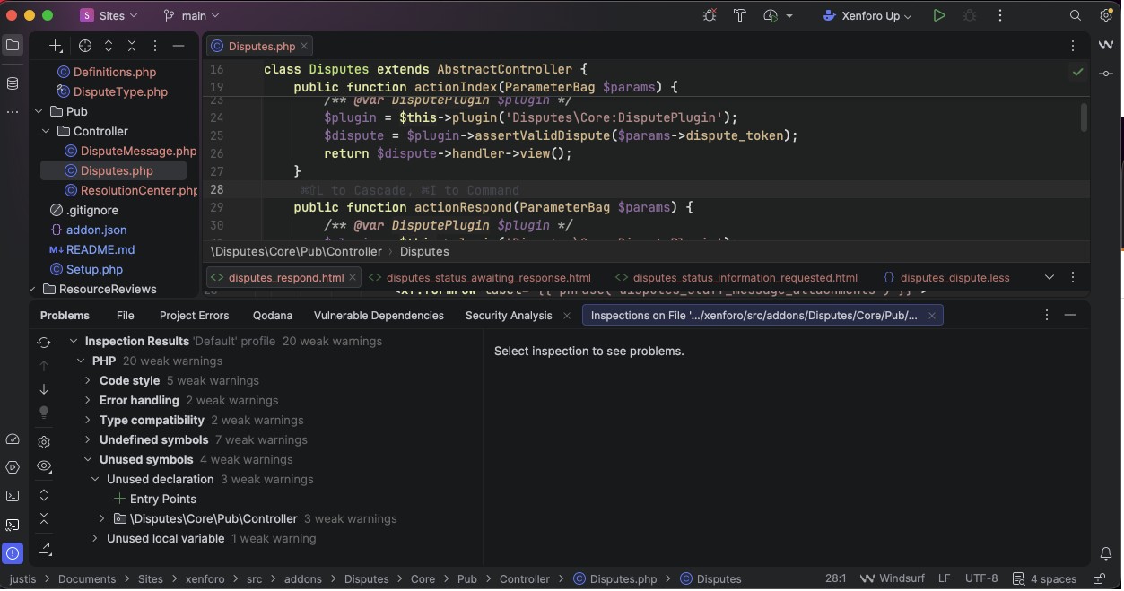1124x591 pixels.
Task: Select opened file locate target icon
Action: [85, 46]
